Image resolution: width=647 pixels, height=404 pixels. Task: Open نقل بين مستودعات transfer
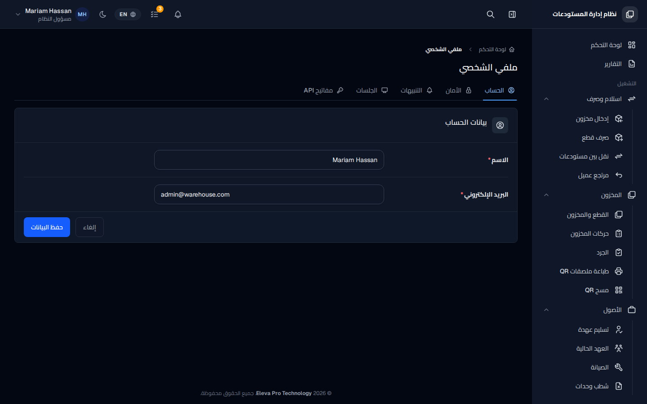[x=583, y=156]
